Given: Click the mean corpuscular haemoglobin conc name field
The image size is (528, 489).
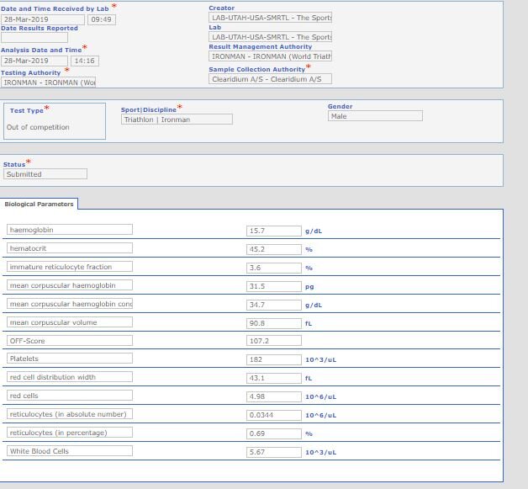Looking at the screenshot, I should [x=70, y=304].
